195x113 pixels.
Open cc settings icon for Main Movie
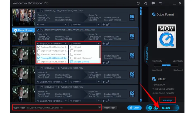pos(108,44)
